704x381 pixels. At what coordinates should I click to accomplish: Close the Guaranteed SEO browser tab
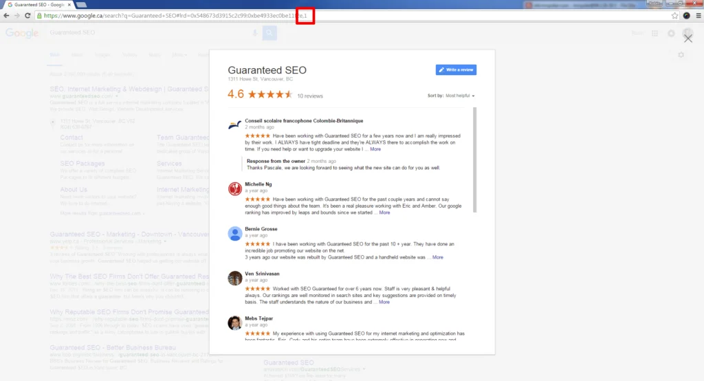69,5
